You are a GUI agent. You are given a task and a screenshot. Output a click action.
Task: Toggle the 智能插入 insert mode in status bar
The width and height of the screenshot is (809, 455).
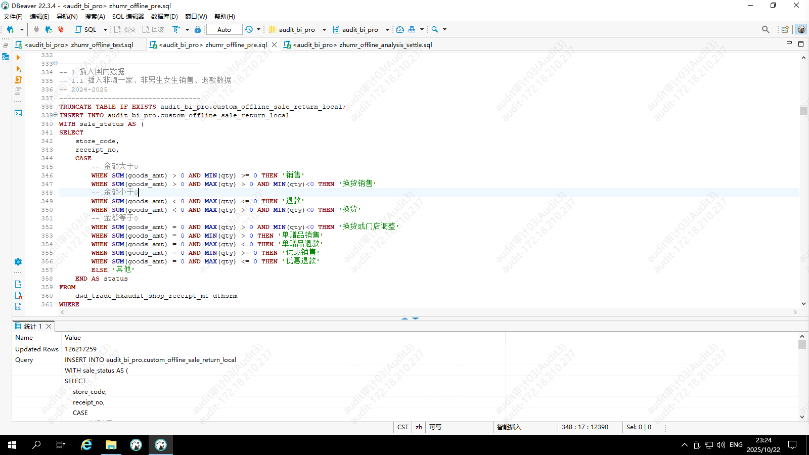[x=509, y=427]
